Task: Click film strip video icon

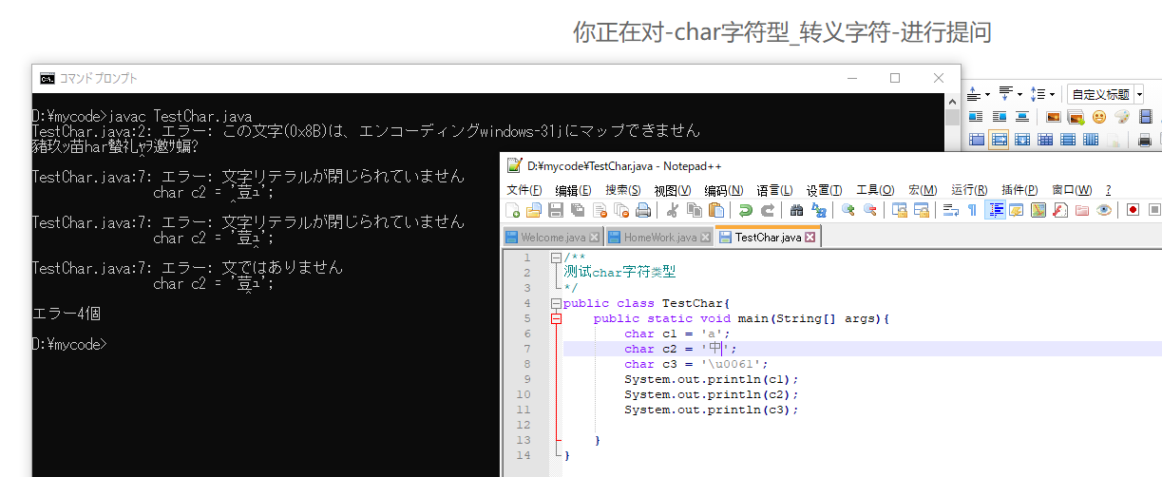Action: coord(1146,117)
